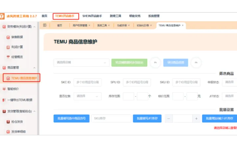
Task: Click the export progress circle beside blue button
Action: click(196, 63)
